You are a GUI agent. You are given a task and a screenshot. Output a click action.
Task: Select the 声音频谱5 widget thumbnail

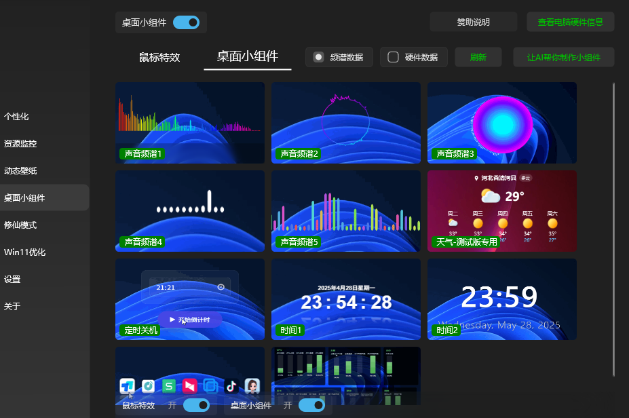346,211
